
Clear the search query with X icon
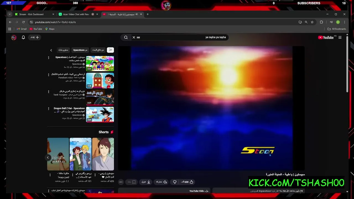[134, 37]
